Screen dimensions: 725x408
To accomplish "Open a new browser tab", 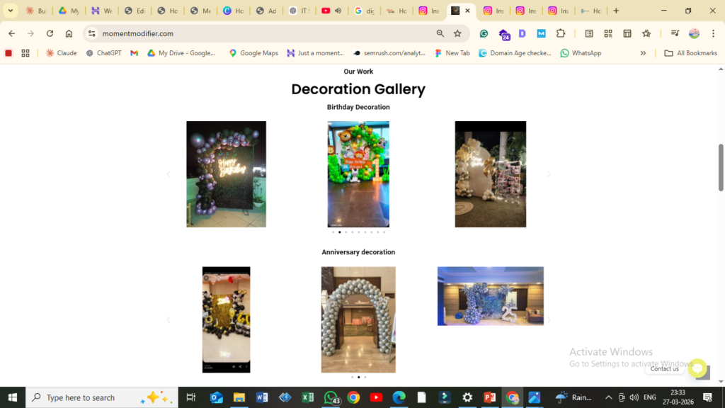I will (616, 11).
